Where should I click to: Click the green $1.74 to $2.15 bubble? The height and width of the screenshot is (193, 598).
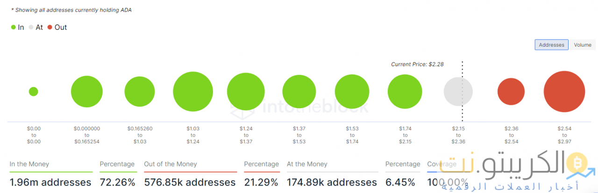click(x=405, y=91)
